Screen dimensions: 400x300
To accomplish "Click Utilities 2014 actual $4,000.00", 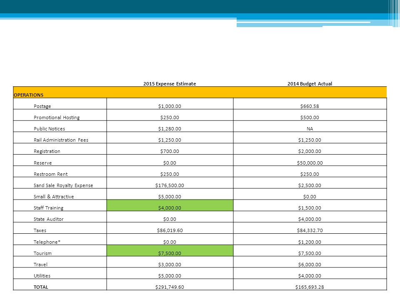I will tap(310, 275).
